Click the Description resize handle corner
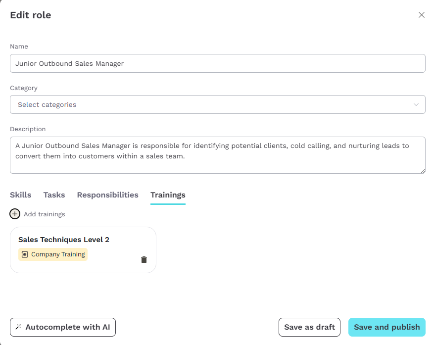433x345 pixels. click(423, 171)
